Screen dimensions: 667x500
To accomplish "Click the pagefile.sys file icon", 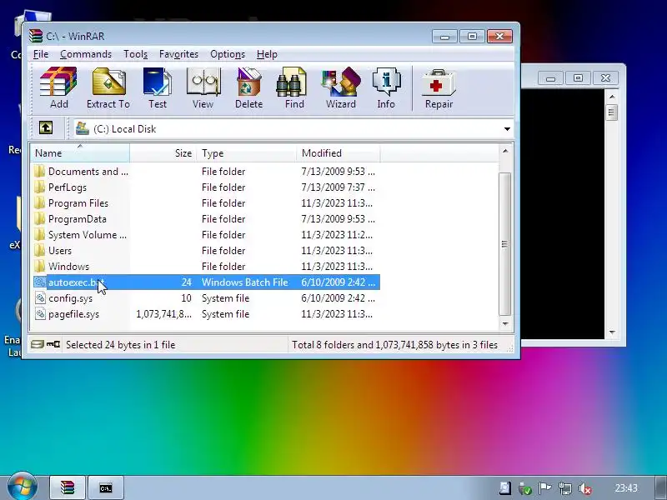I will click(40, 314).
